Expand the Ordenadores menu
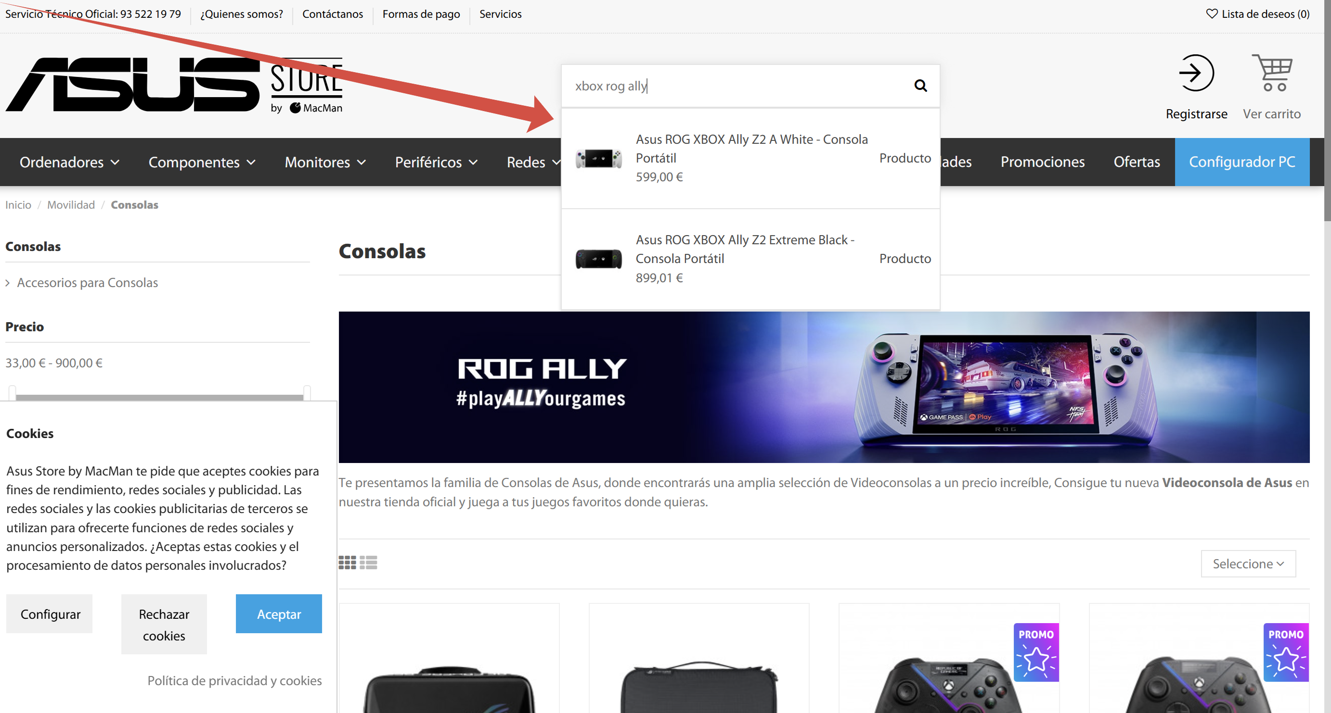This screenshot has height=713, width=1331. (69, 162)
